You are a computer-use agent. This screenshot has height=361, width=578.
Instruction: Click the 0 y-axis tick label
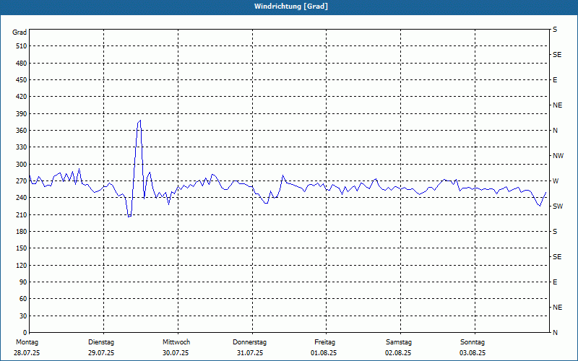(24, 333)
